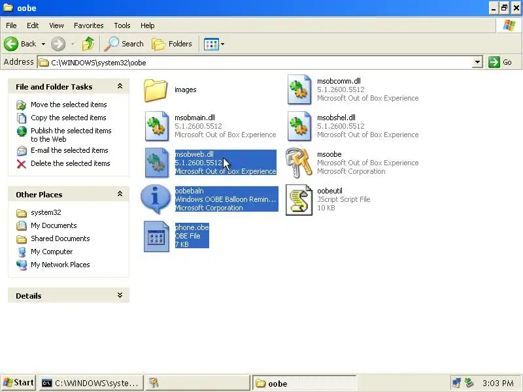Click E-mail the selected items link

coord(69,150)
